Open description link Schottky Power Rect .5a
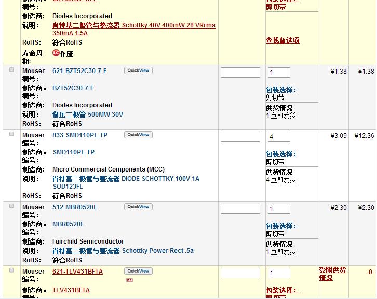This screenshot has height=299, width=377. click(123, 251)
